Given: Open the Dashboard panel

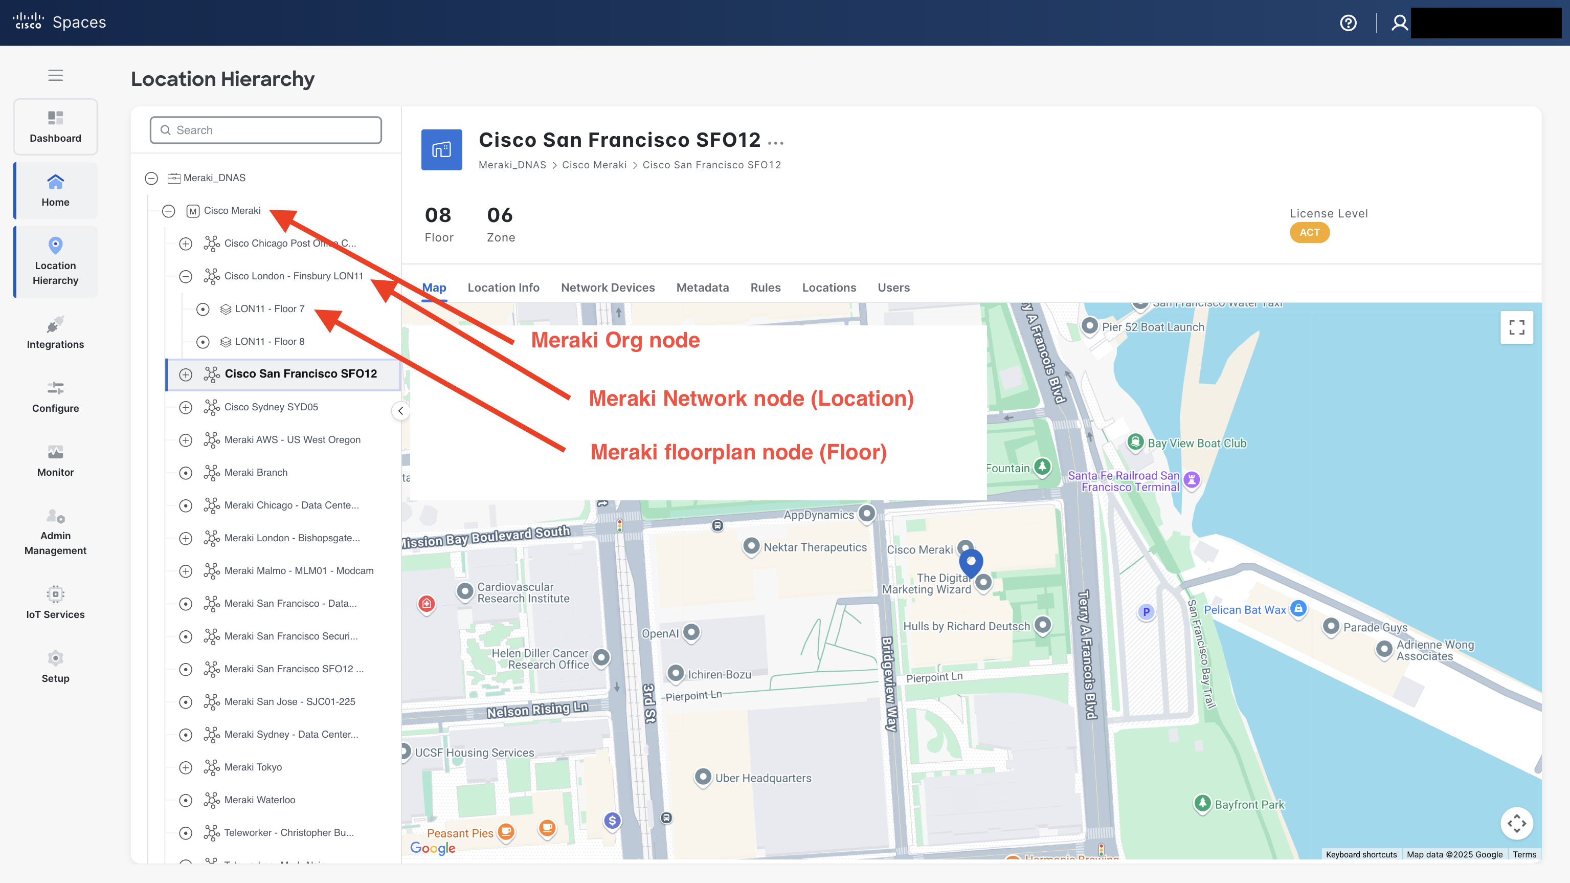Looking at the screenshot, I should tap(55, 126).
